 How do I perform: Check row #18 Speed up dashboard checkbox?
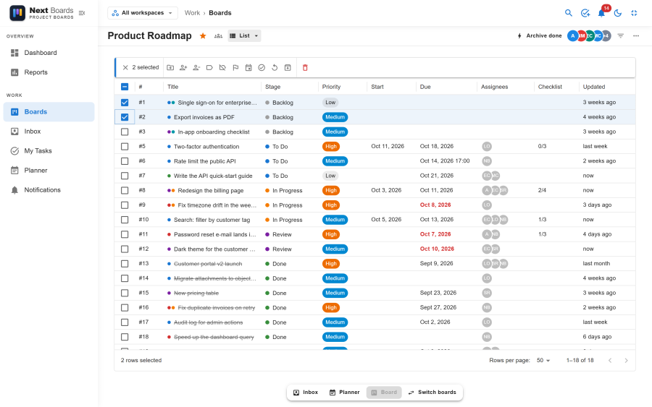(125, 337)
